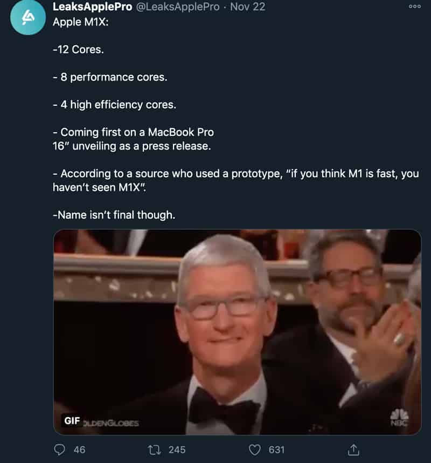431x463 pixels.
Task: Click the reply speech bubble icon
Action: pyautogui.click(x=59, y=450)
